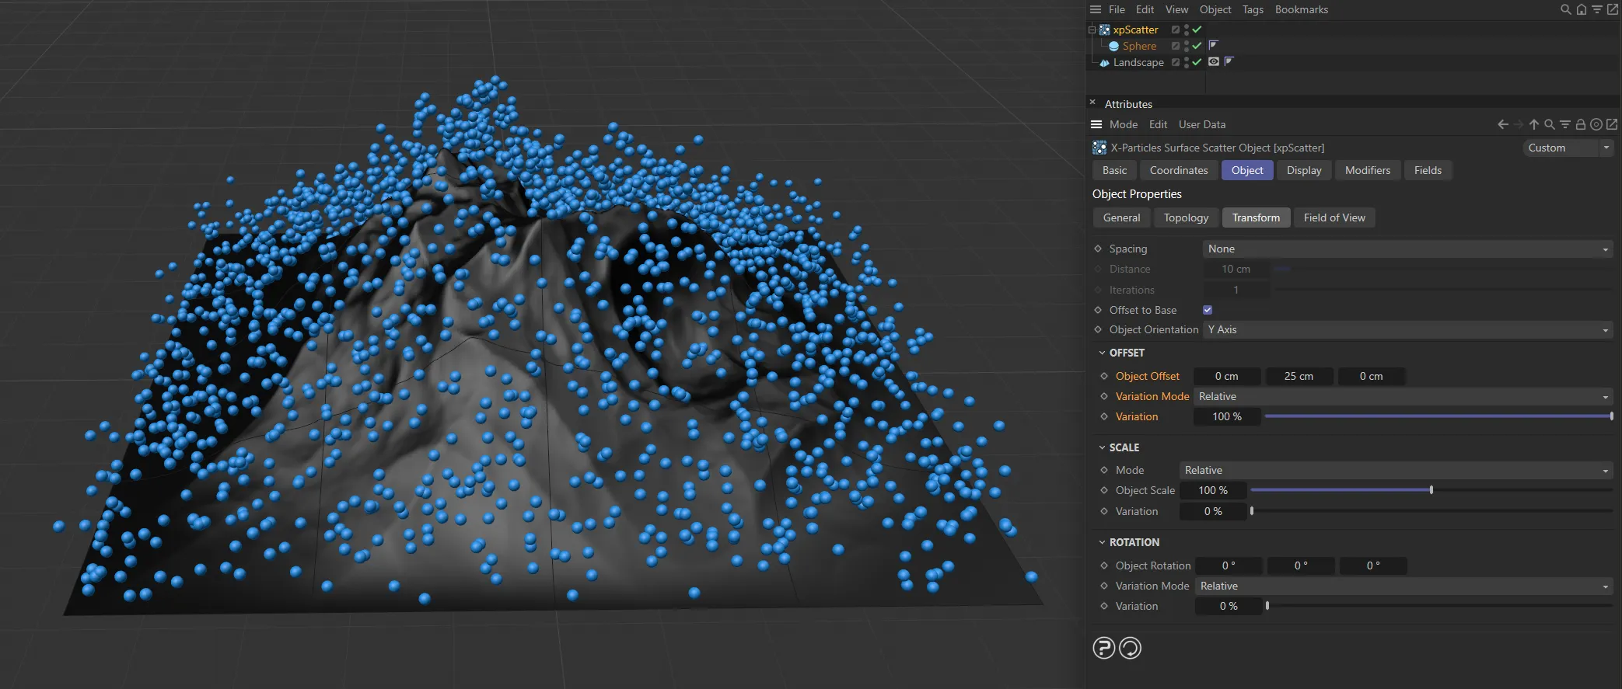Open the Tags menu

point(1253,9)
